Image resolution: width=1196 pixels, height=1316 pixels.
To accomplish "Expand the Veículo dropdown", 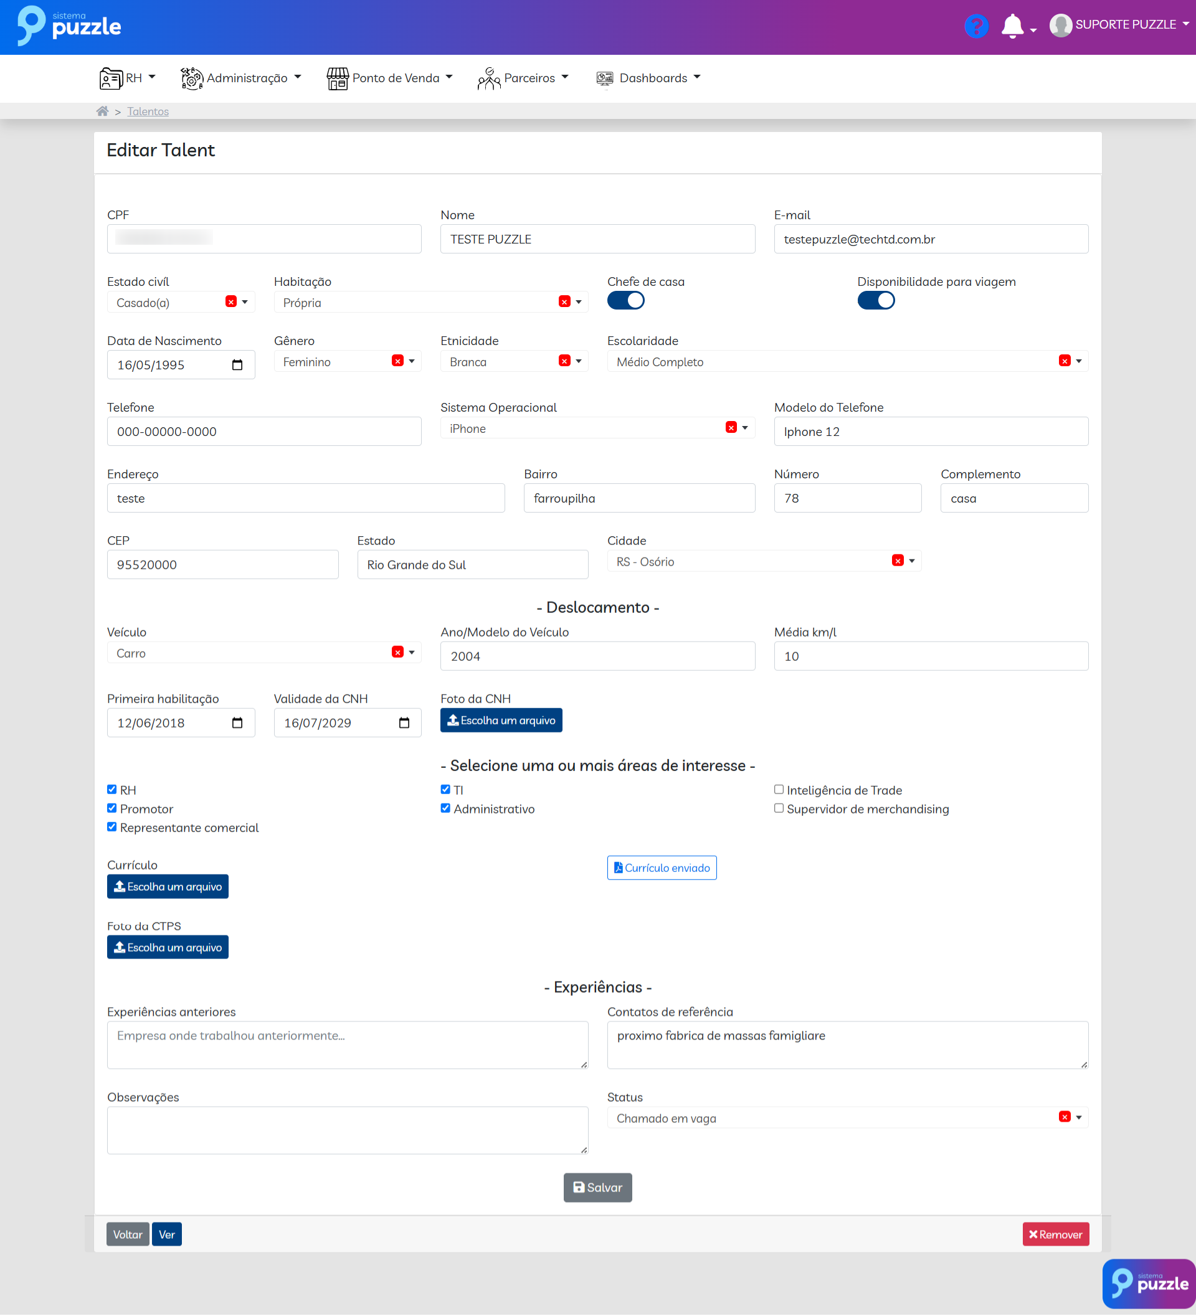I will 411,652.
